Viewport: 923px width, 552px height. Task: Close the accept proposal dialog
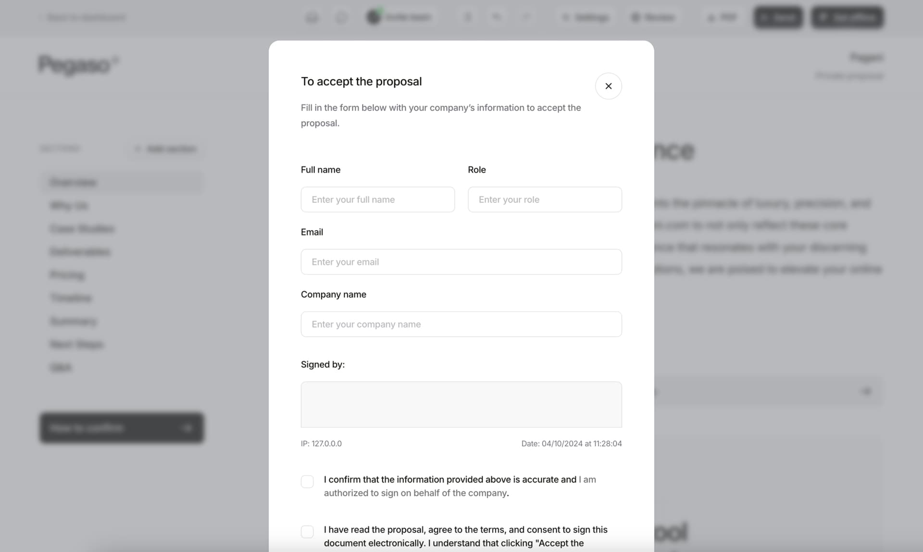pyautogui.click(x=608, y=86)
